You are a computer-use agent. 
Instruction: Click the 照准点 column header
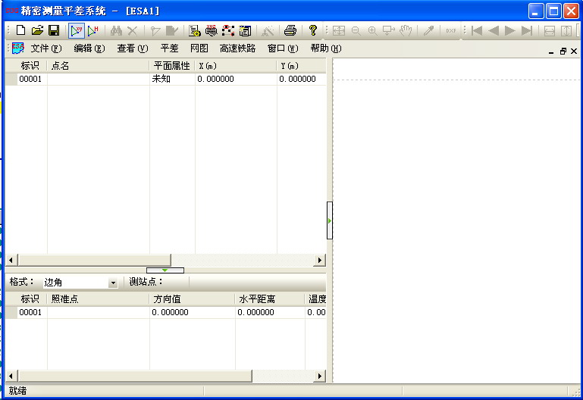point(98,299)
